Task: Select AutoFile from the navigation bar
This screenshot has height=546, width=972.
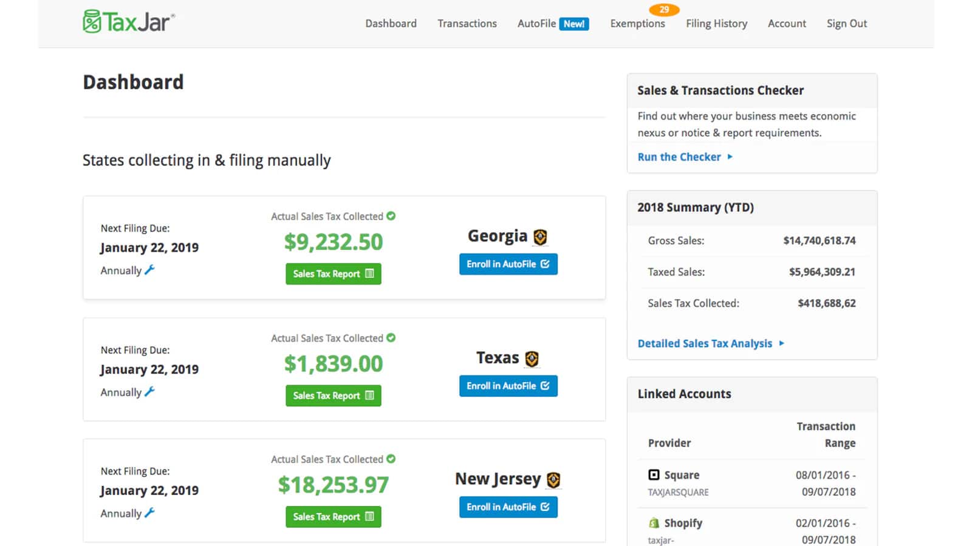Action: (x=536, y=24)
